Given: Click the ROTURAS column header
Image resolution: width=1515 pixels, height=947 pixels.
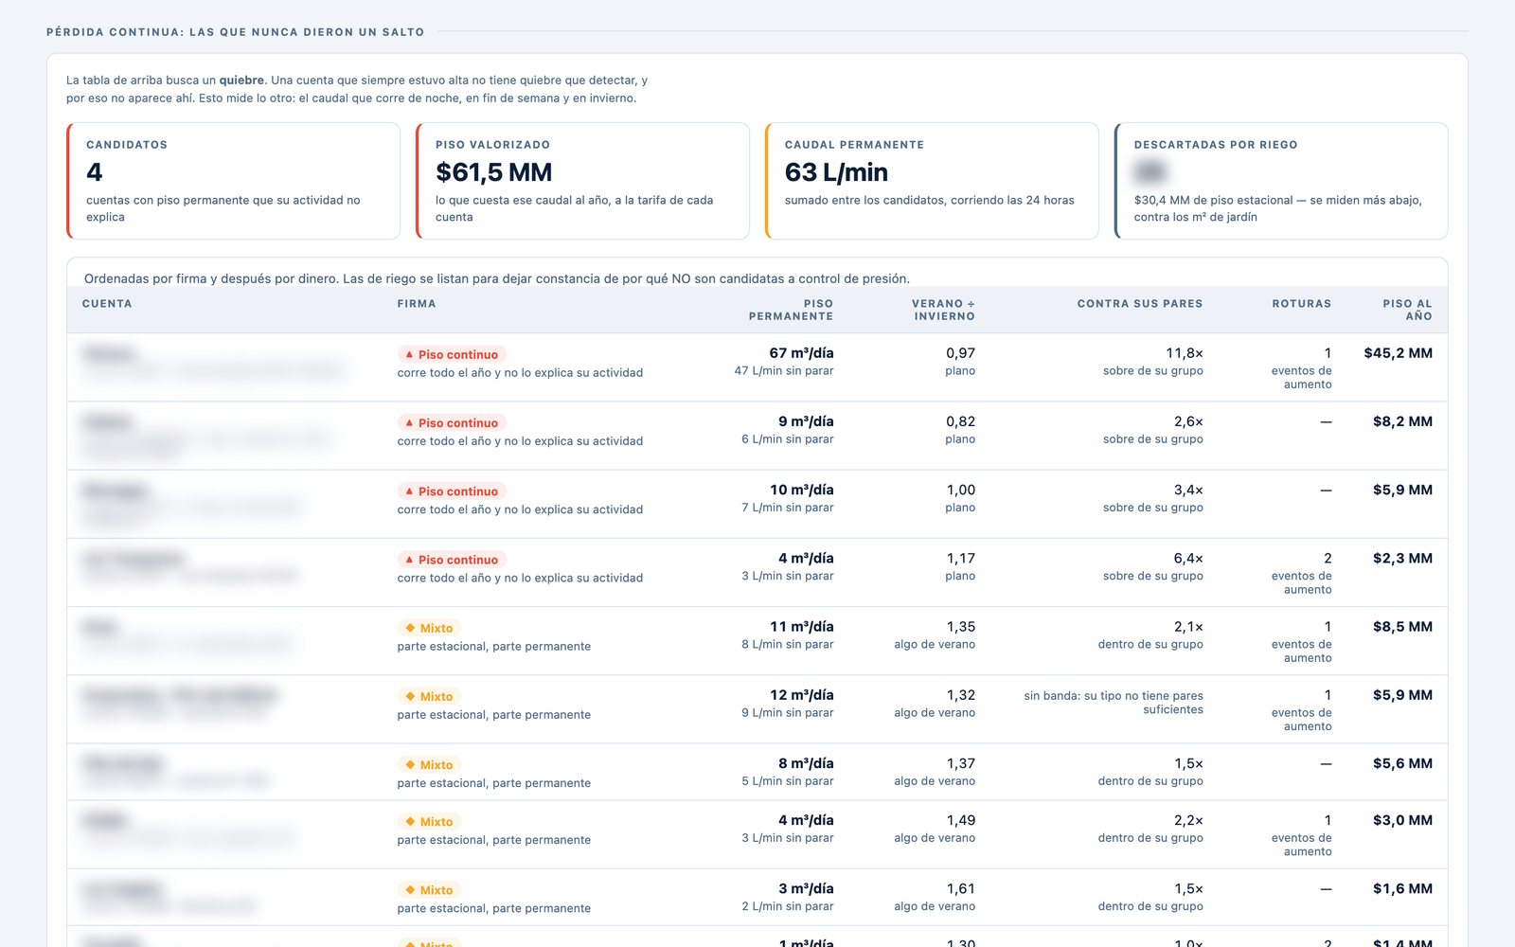Looking at the screenshot, I should (1302, 304).
